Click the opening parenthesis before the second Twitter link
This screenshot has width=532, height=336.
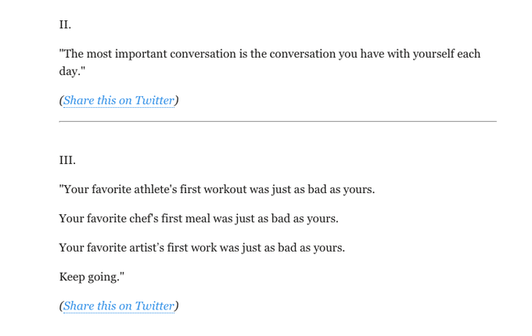coord(61,306)
